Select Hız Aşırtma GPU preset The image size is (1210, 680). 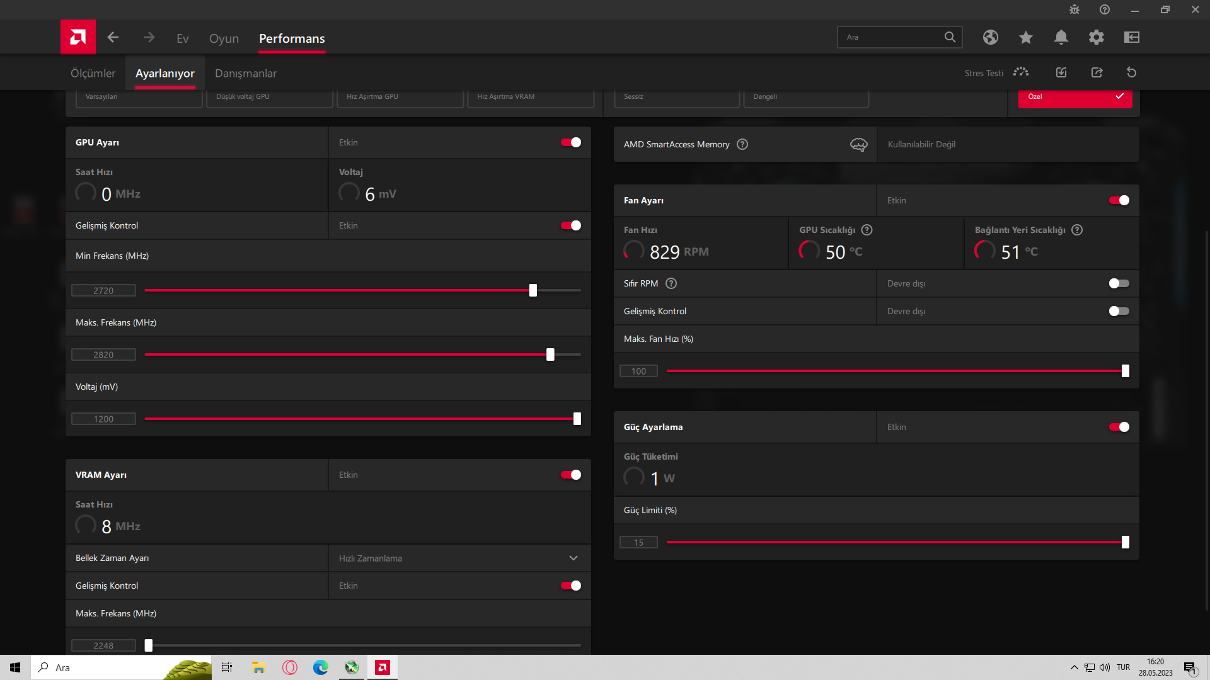[400, 98]
